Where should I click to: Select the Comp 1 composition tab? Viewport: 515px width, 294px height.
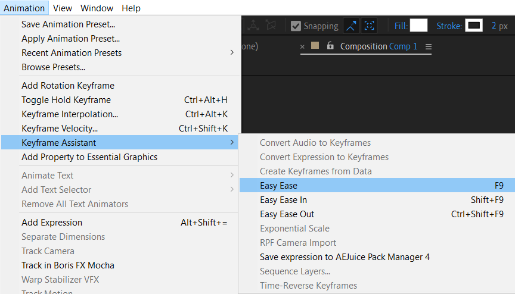coord(404,46)
